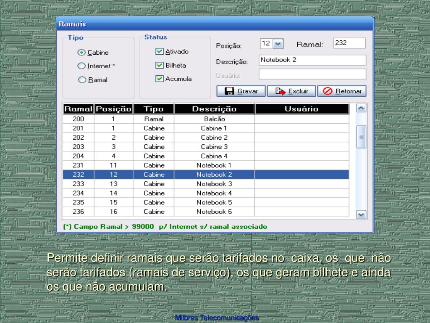Click the Cabine 1 description cell

214,128
